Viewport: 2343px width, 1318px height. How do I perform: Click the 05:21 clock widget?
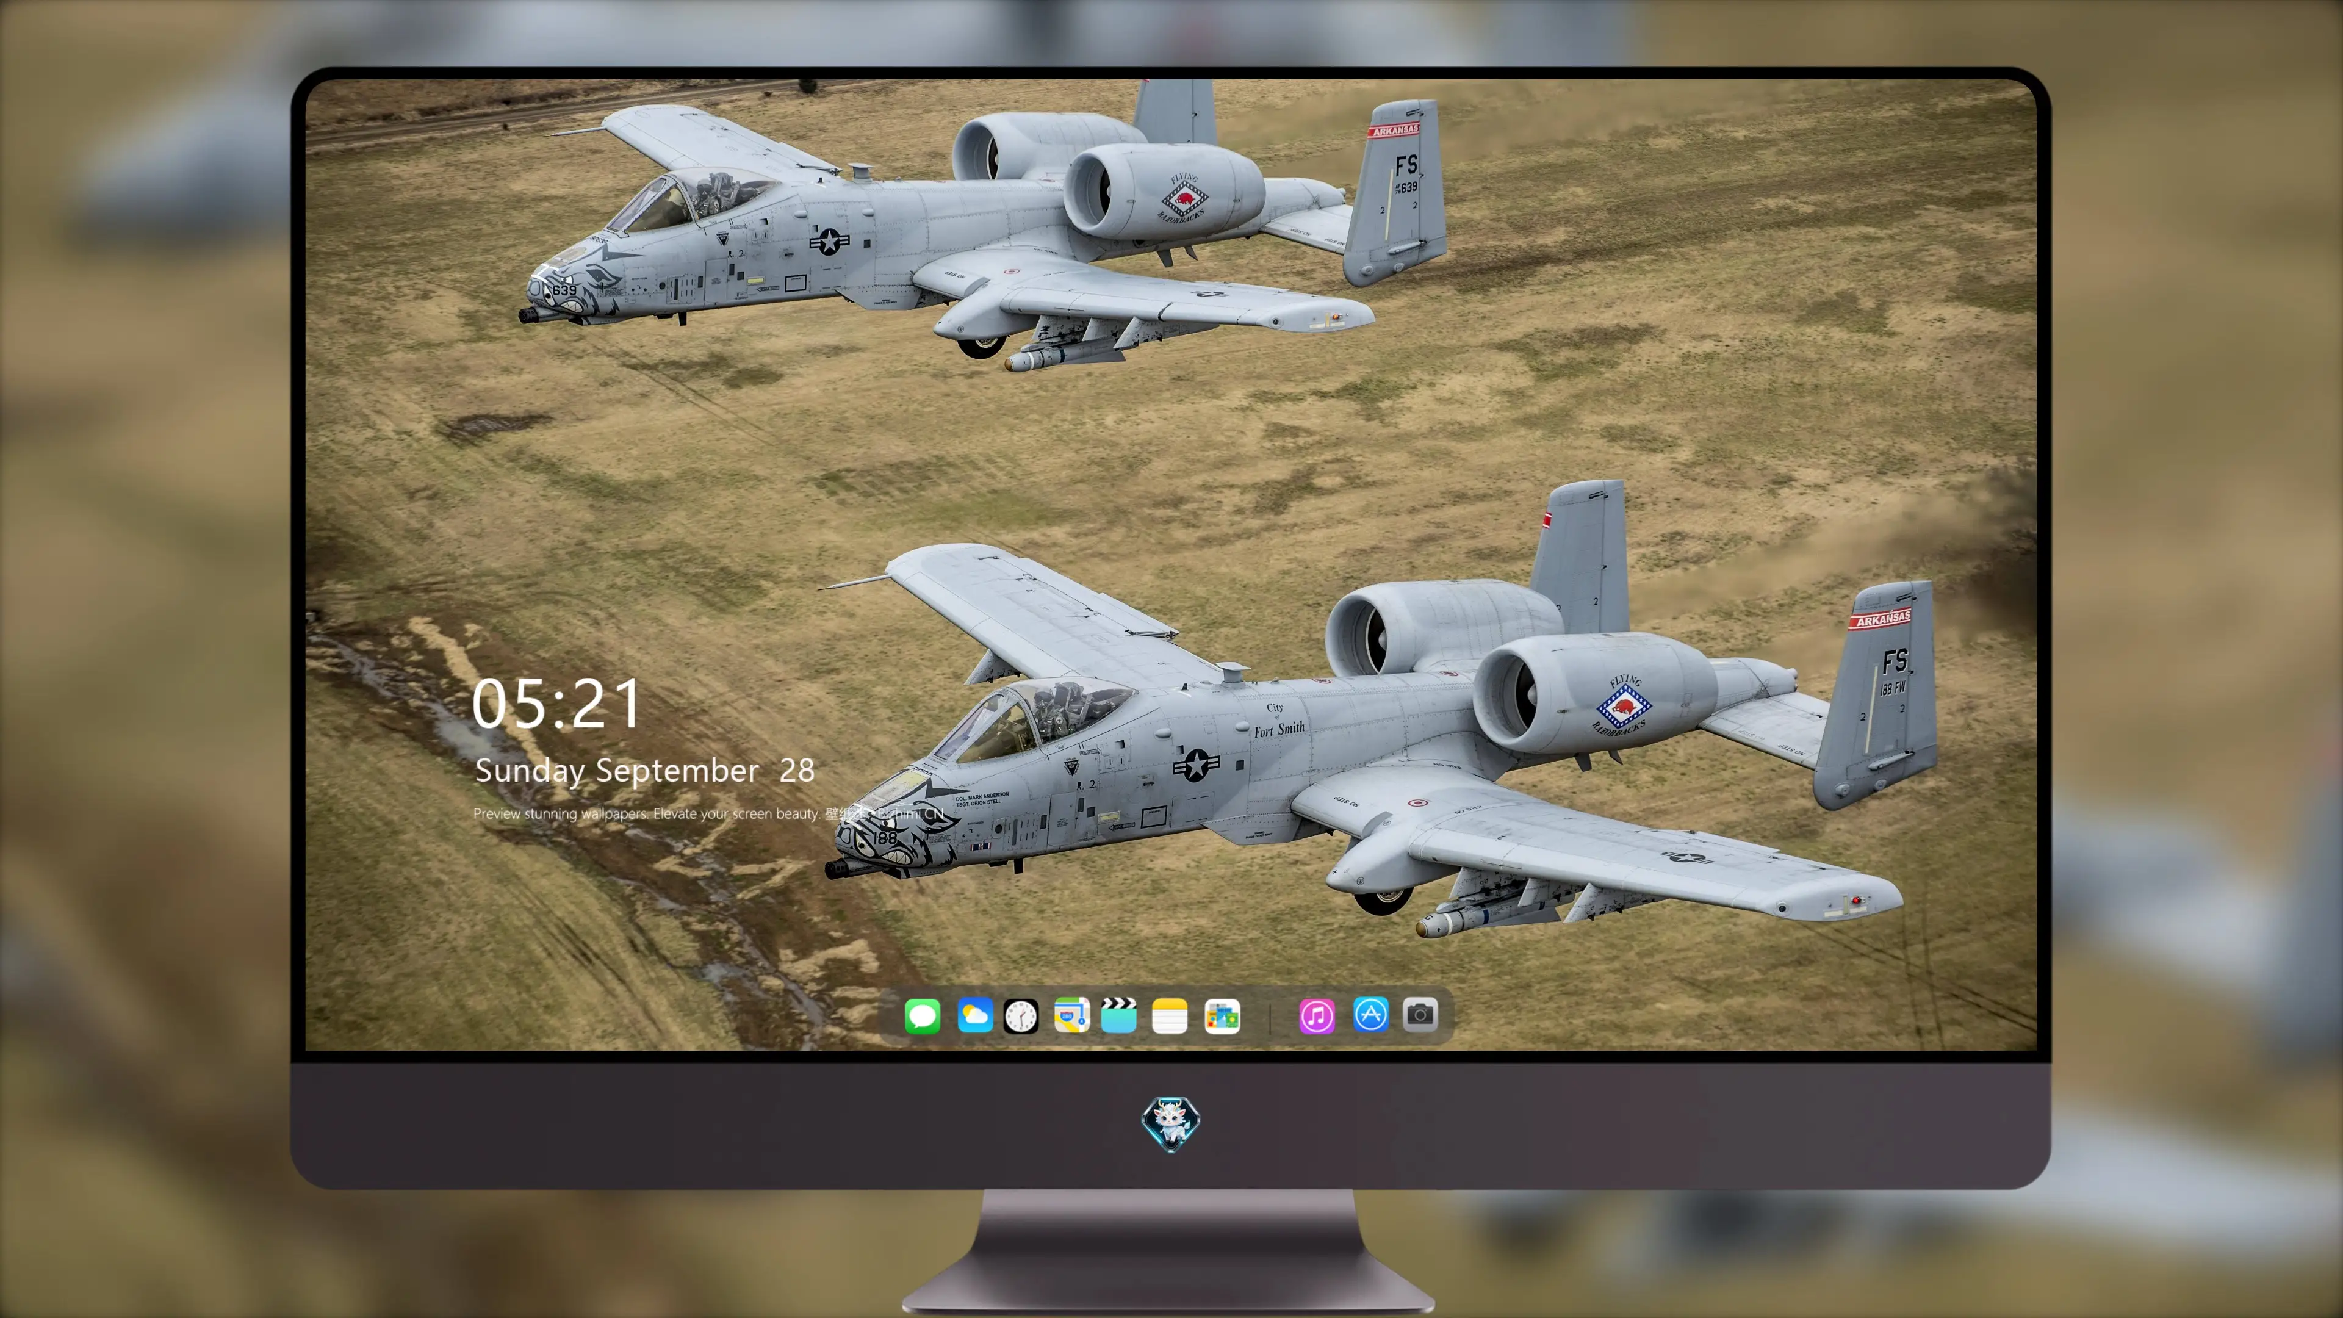(x=556, y=704)
